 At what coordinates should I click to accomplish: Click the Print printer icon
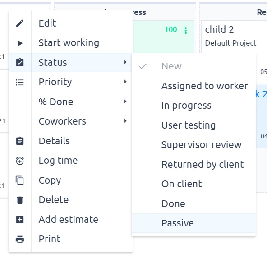[x=20, y=239]
